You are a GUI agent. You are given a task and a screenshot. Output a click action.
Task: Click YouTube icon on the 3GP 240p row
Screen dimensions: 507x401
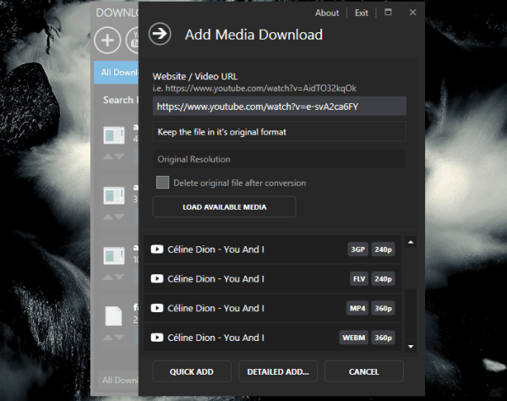tap(157, 250)
